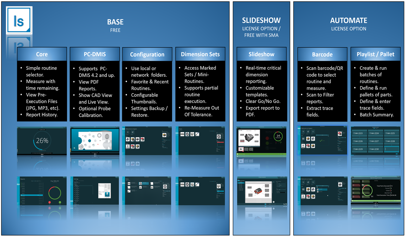Click the empty pallet cell input field
This screenshot has height=236, width=405.
[391, 149]
